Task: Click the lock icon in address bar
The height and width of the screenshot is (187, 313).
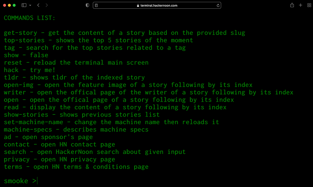Action: coord(138,6)
